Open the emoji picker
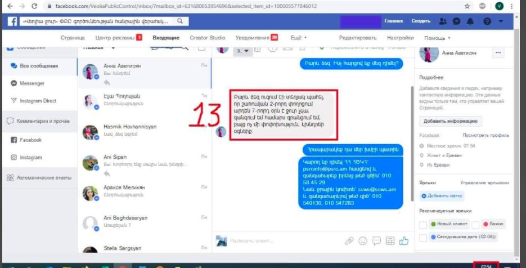The height and width of the screenshot is (268, 526). click(363, 241)
